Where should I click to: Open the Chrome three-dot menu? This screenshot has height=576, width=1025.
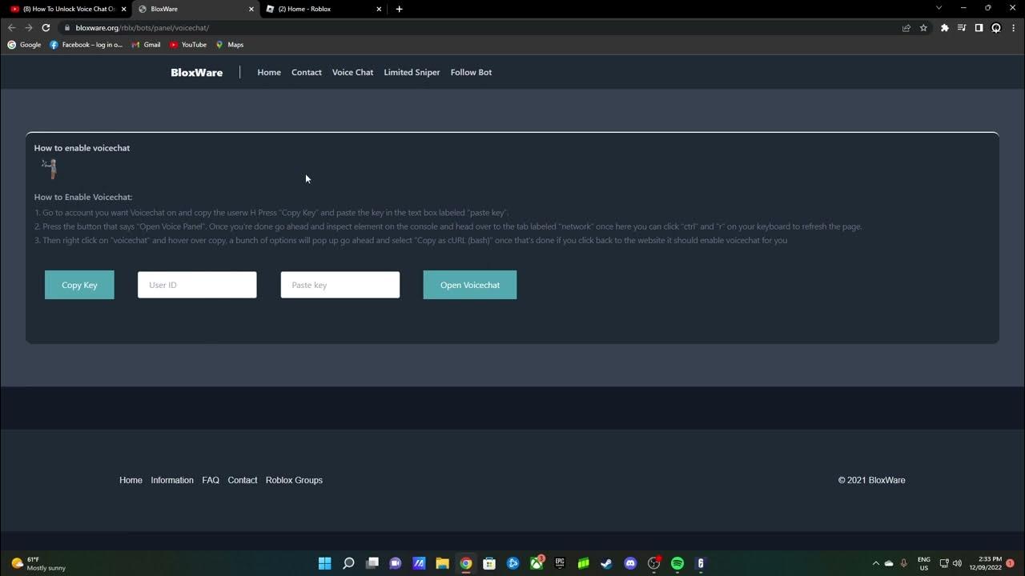click(1014, 27)
